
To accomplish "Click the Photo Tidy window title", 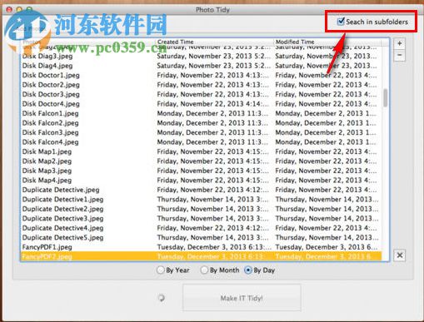I will [212, 10].
